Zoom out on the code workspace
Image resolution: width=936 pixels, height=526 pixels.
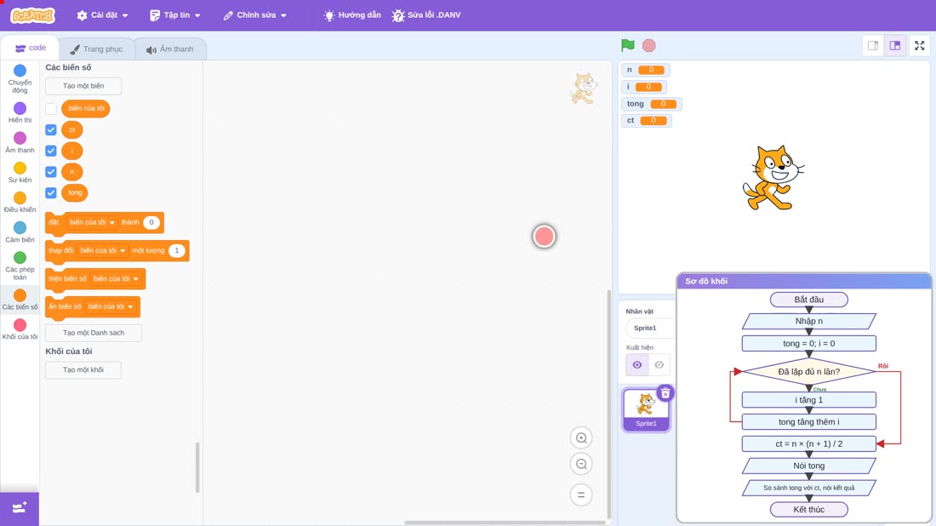coord(581,464)
